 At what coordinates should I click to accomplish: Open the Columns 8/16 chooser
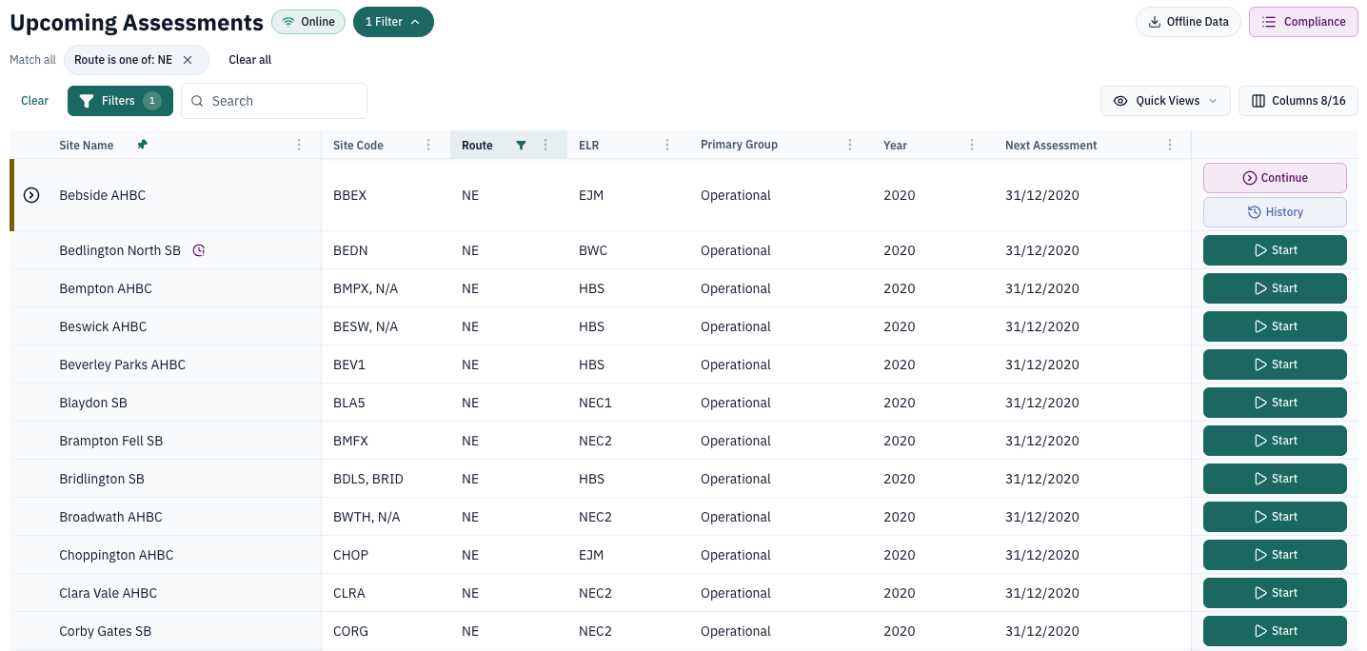[x=1298, y=101]
